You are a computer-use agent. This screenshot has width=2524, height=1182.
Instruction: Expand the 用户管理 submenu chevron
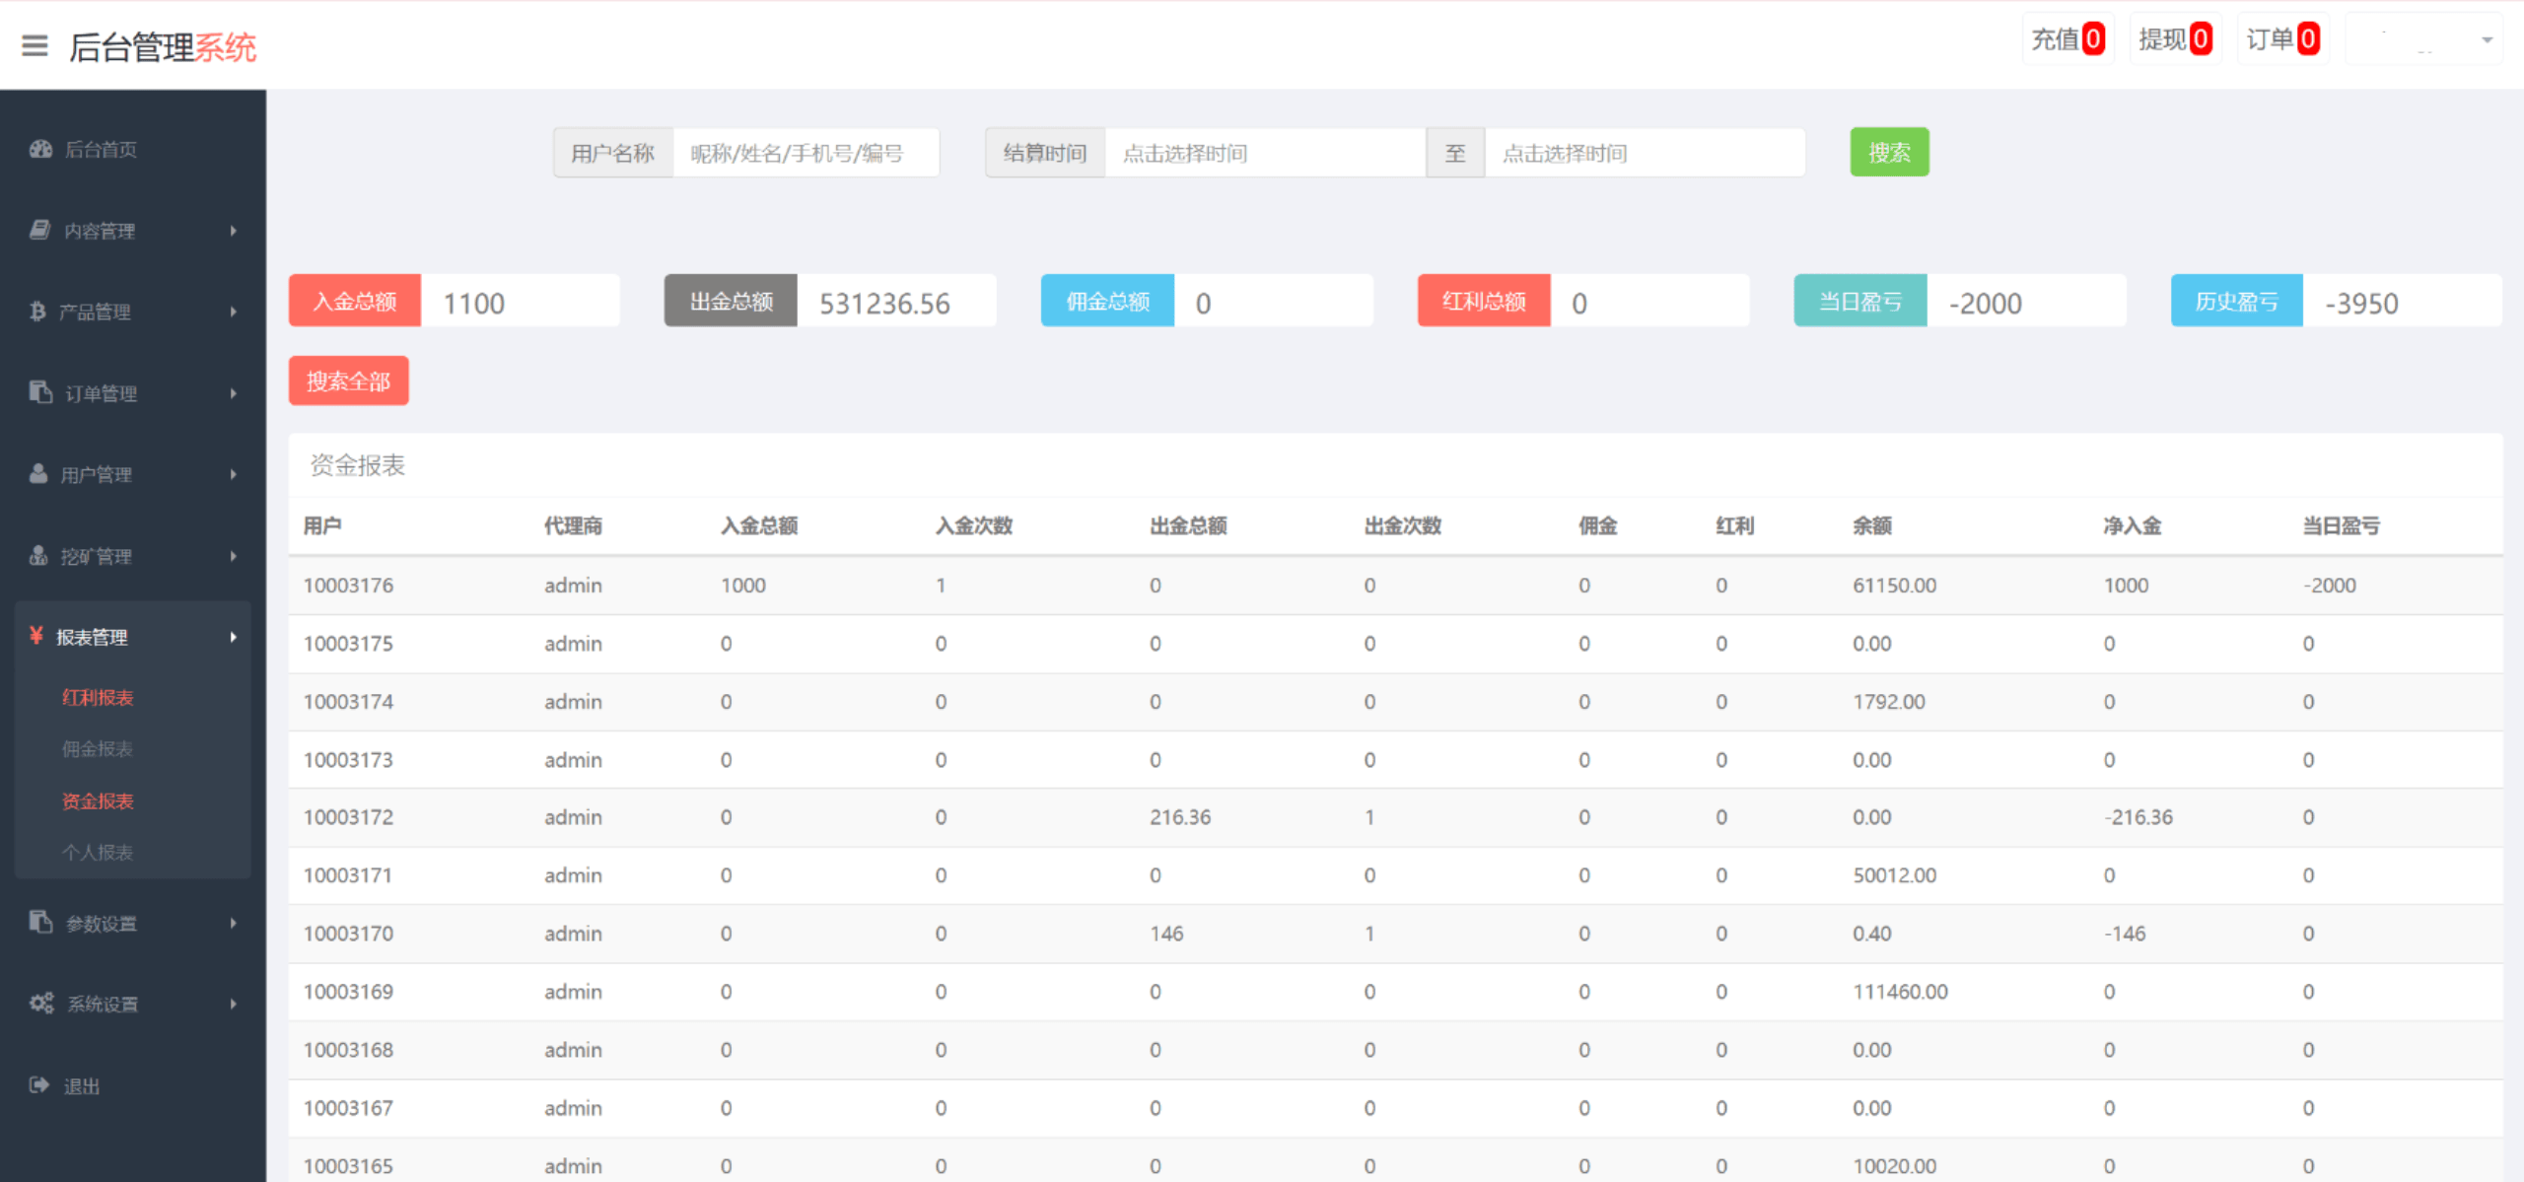point(234,473)
